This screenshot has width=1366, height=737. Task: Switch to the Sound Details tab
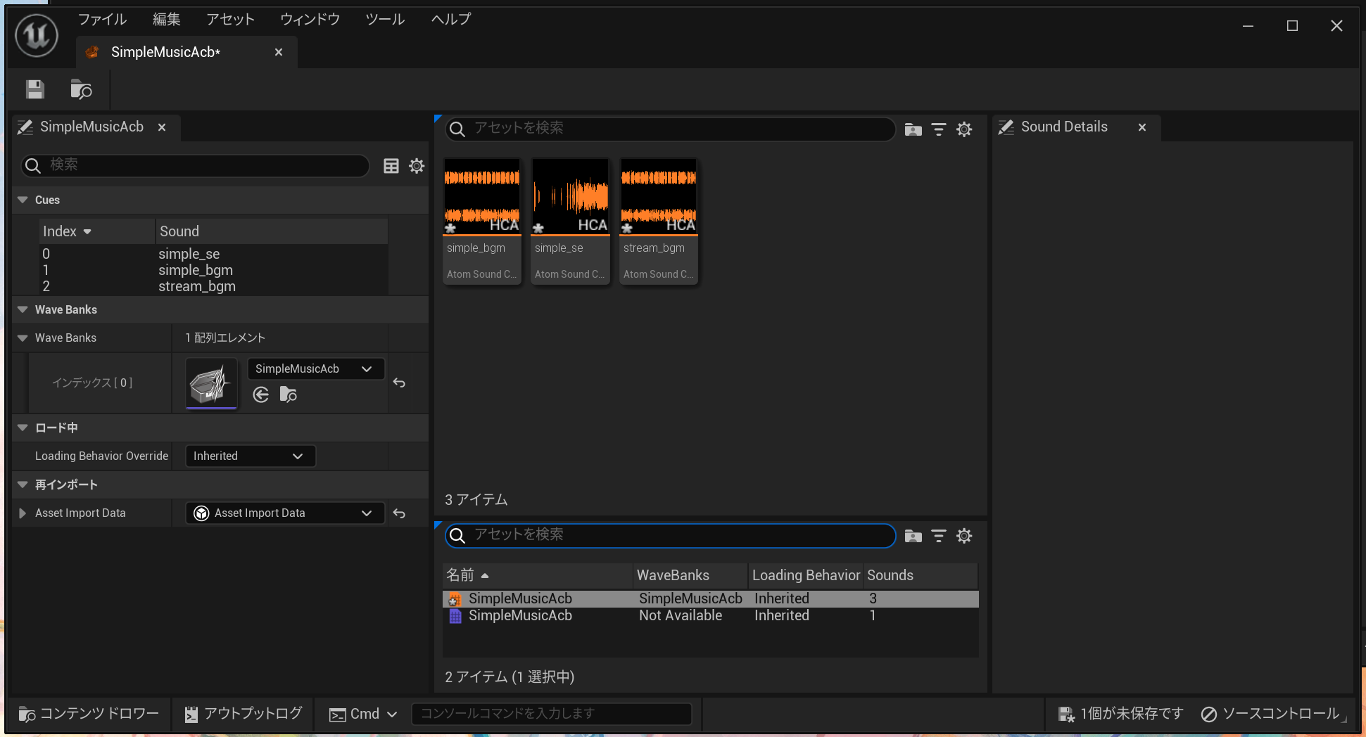point(1063,127)
